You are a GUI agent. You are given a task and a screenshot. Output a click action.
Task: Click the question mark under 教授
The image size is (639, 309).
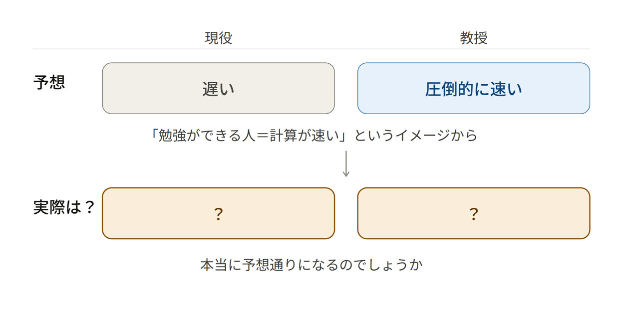coord(474,214)
